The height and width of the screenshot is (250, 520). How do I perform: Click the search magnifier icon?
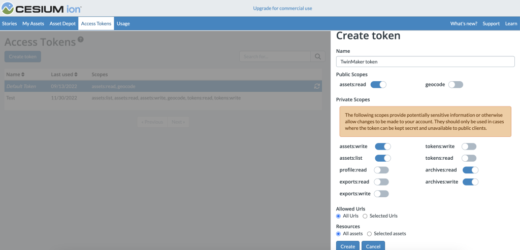pos(318,57)
